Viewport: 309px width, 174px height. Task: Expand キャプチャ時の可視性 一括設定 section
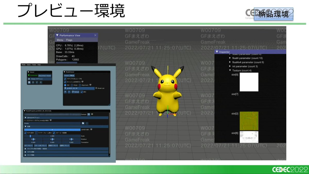pos(66,149)
